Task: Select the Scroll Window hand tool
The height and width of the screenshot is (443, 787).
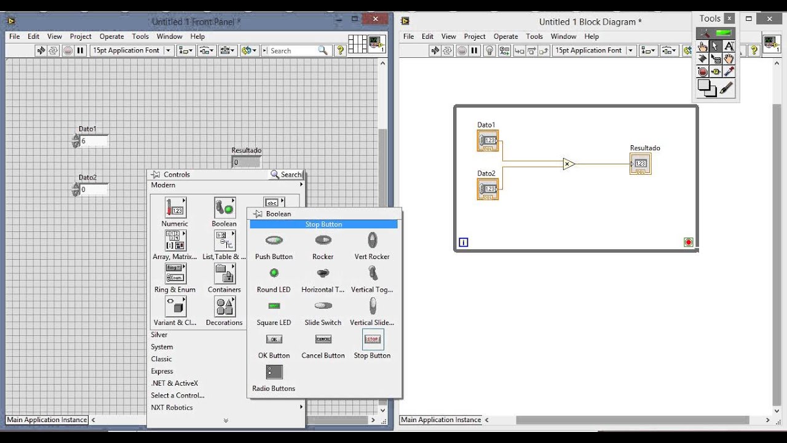Action: [729, 59]
